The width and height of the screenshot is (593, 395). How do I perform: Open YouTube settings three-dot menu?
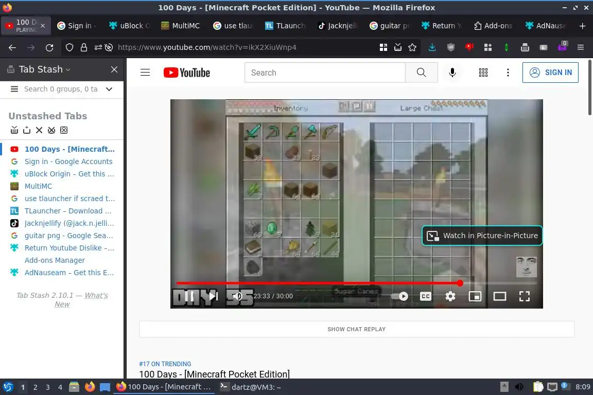(x=508, y=72)
